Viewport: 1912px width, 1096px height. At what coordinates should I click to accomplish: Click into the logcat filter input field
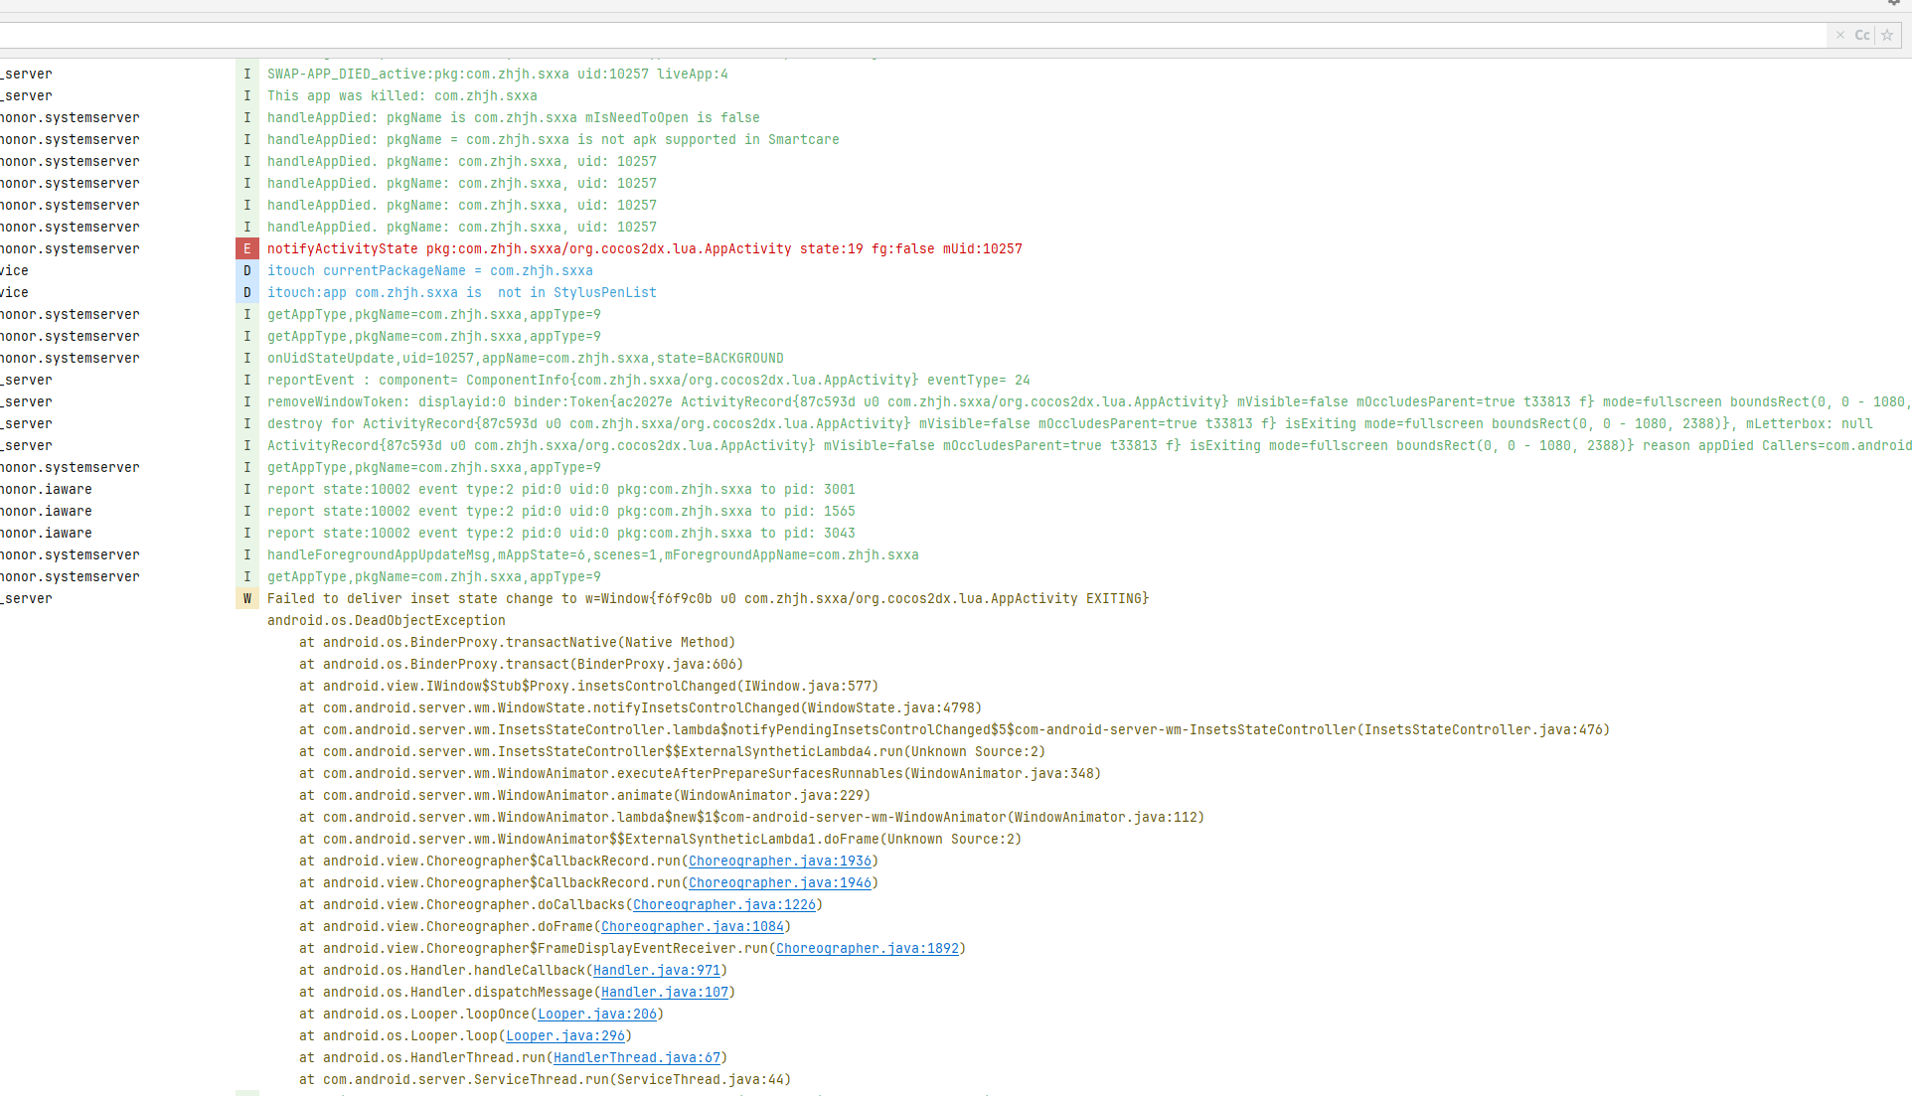click(x=894, y=35)
